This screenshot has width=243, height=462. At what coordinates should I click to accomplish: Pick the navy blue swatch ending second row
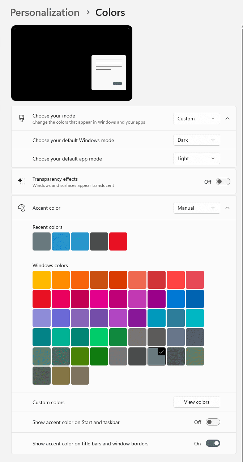click(x=195, y=299)
